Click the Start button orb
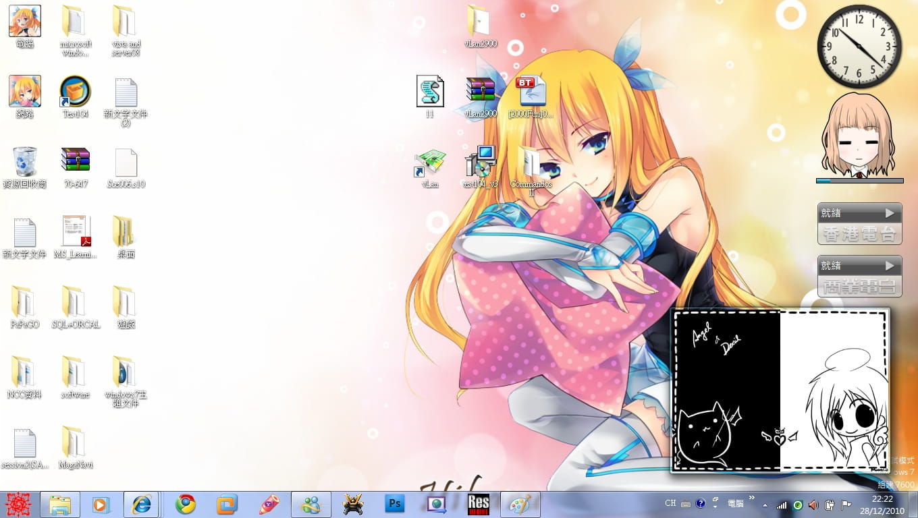Viewport: 918px width, 518px height. 18,505
